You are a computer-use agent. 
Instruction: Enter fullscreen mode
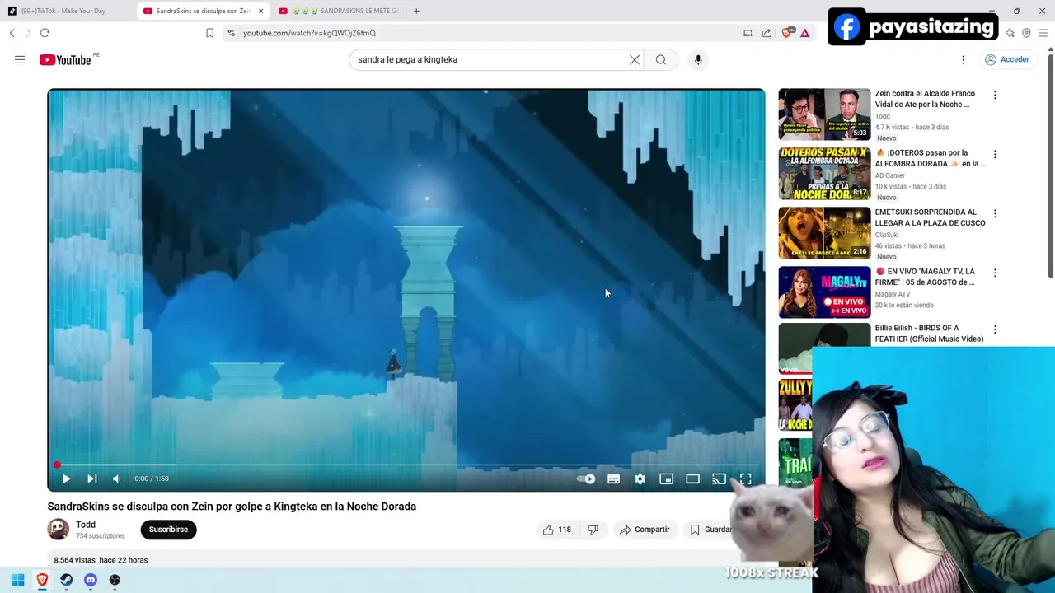pos(746,479)
